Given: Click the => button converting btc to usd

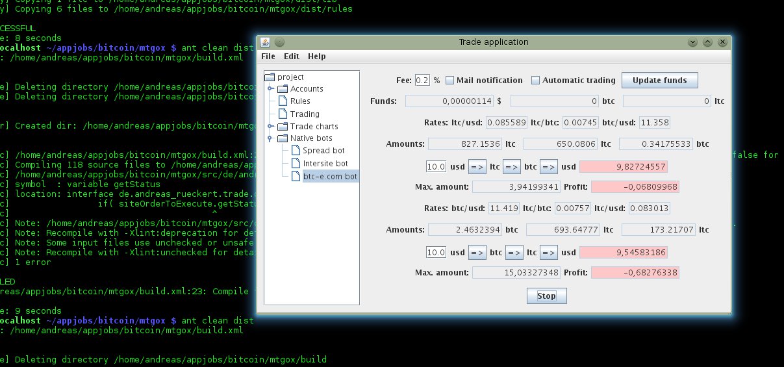Looking at the screenshot, I should pos(549,167).
